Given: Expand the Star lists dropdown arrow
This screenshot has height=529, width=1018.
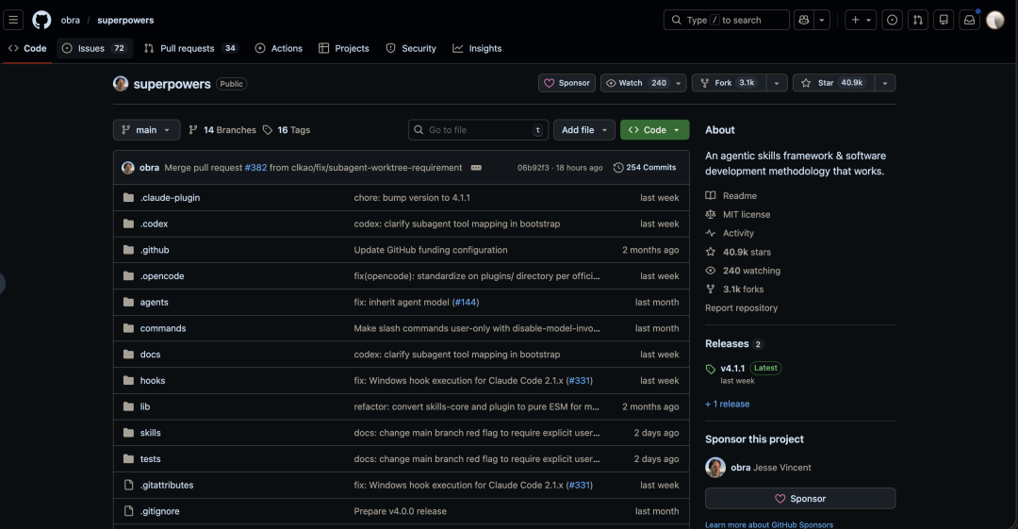Looking at the screenshot, I should [x=885, y=83].
